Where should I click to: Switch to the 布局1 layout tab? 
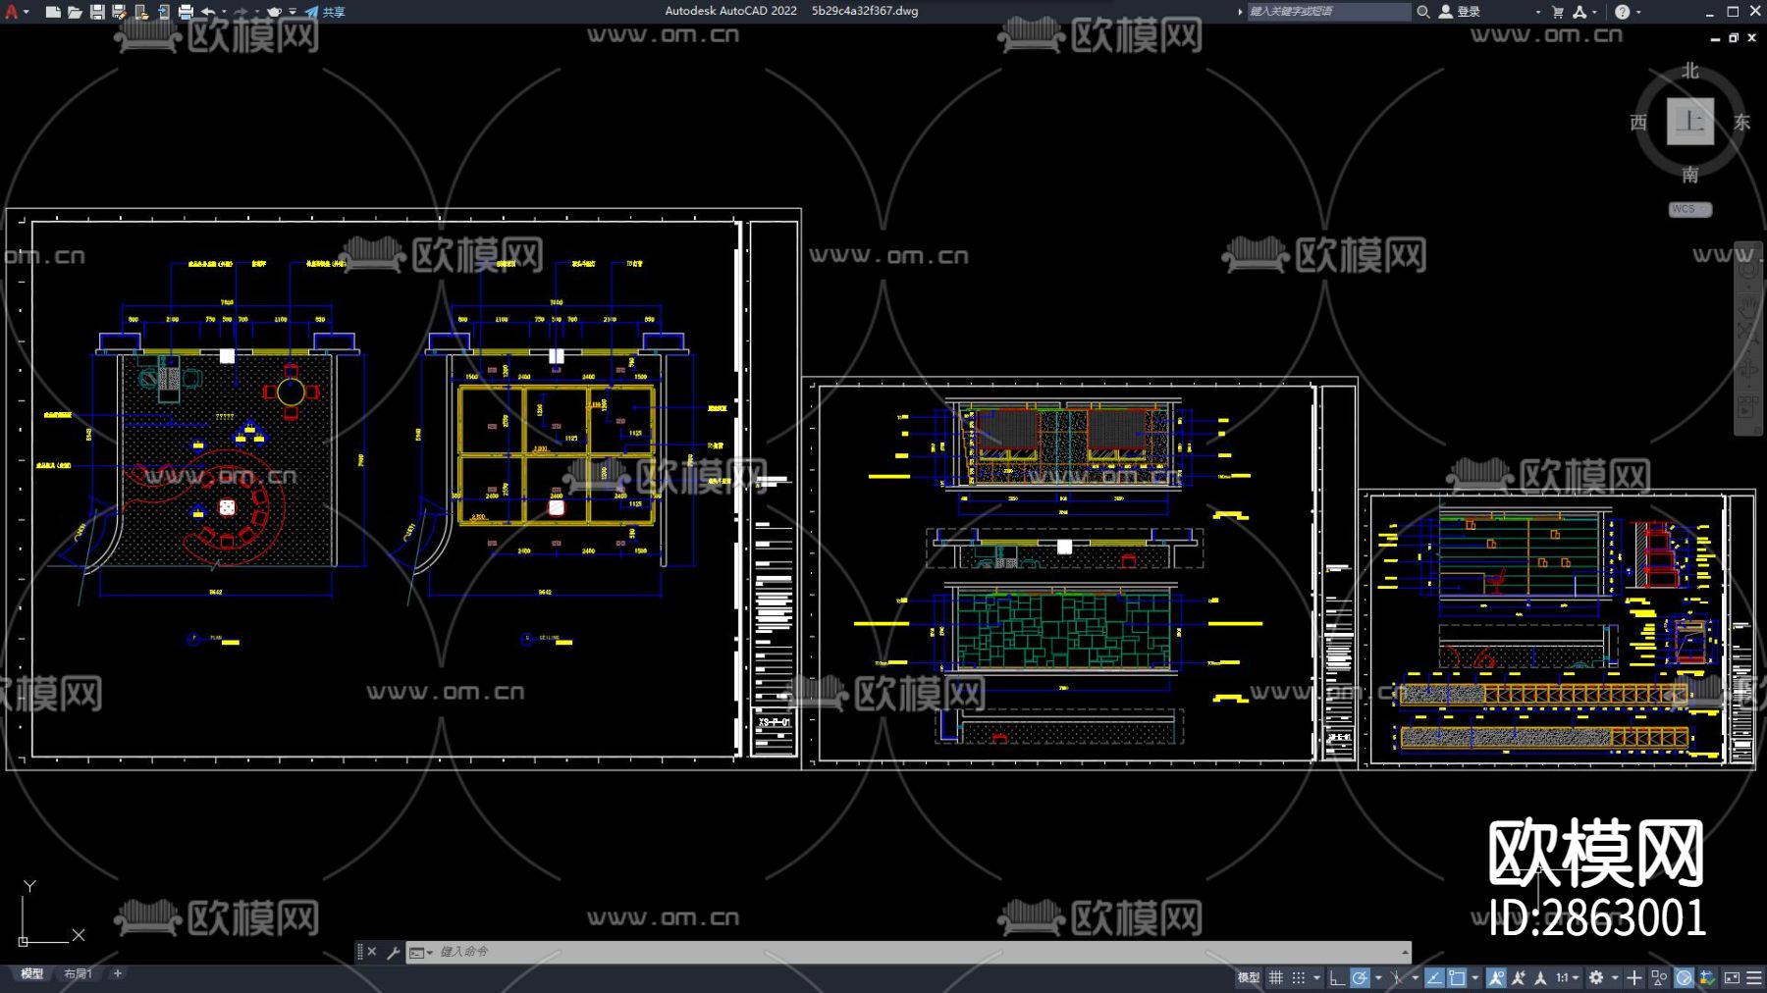pyautogui.click(x=78, y=973)
